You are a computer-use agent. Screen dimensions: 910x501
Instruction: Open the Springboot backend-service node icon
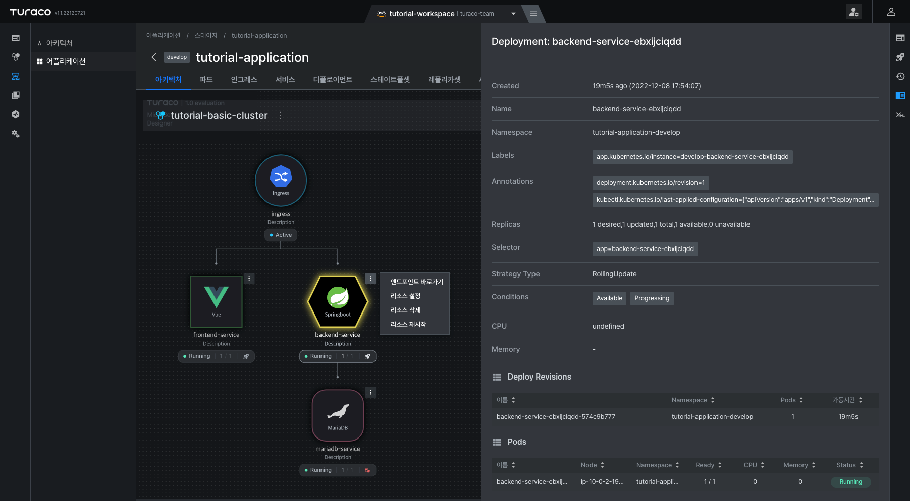(338, 301)
